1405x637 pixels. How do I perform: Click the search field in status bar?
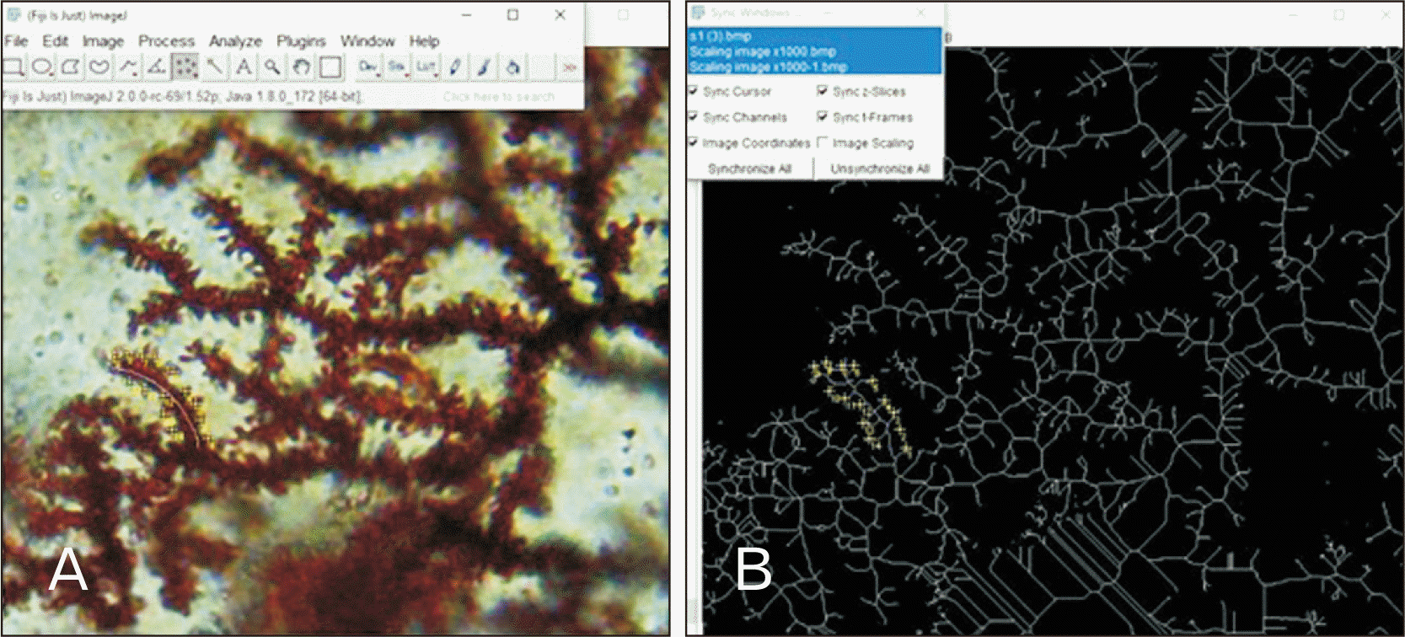point(499,97)
